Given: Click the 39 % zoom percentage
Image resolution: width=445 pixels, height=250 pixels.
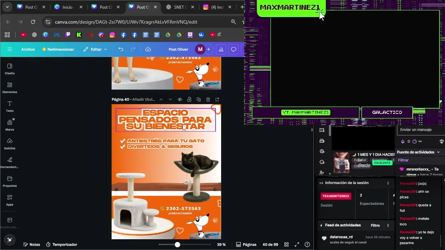Looking at the screenshot, I should pyautogui.click(x=221, y=244).
